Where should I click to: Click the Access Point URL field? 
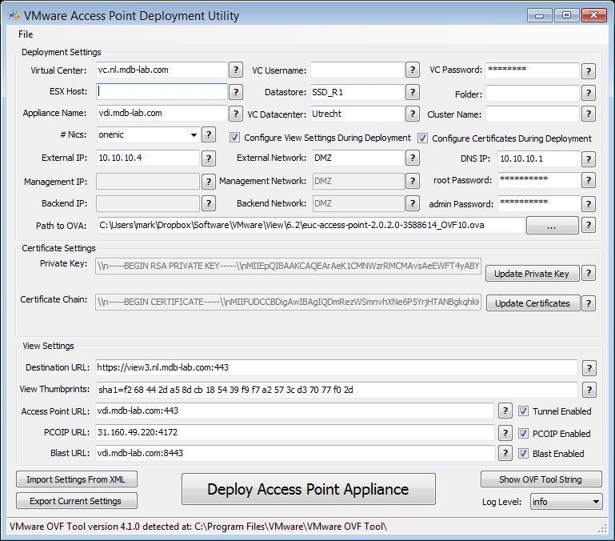[295, 411]
